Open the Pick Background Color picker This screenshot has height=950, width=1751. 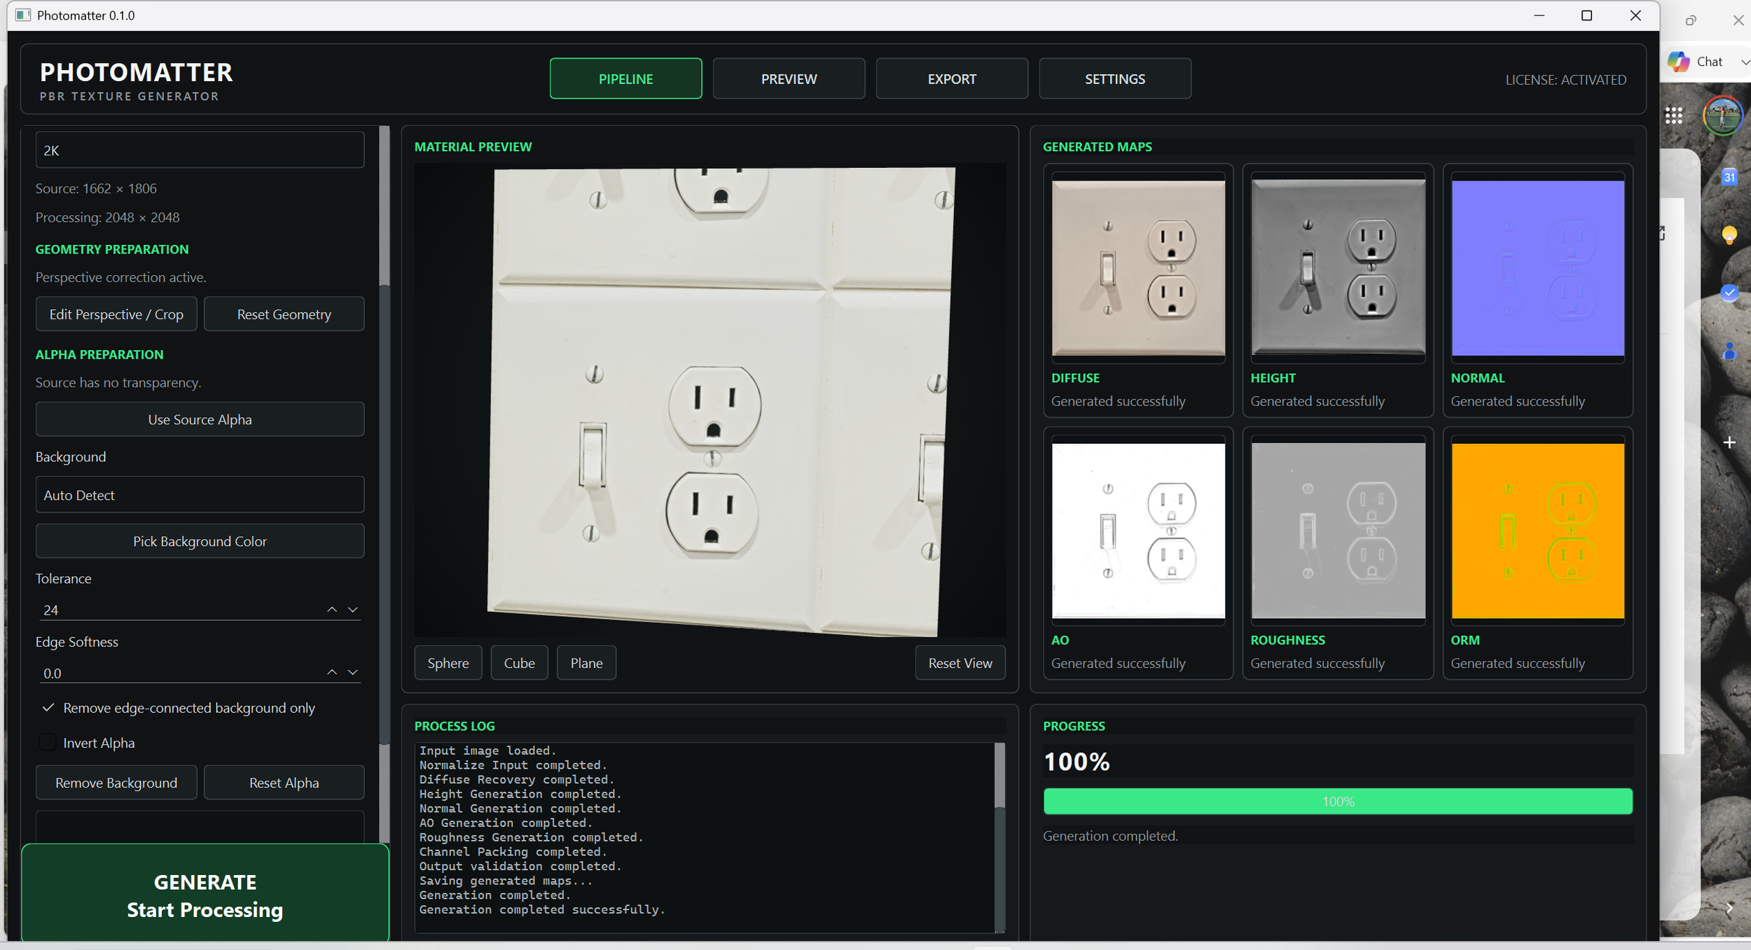point(200,540)
